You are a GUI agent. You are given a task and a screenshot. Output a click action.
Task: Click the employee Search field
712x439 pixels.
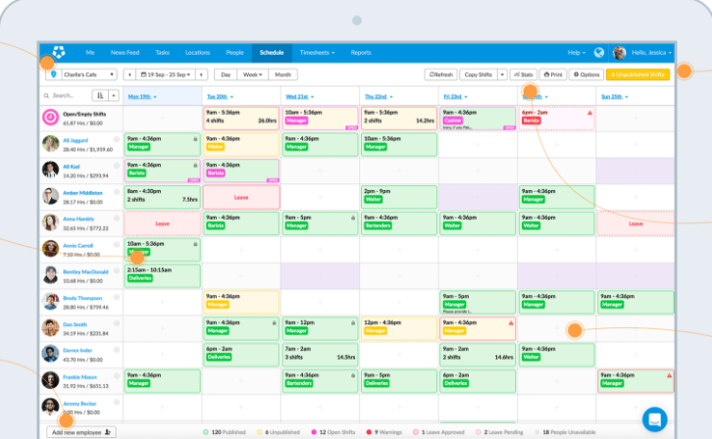(65, 96)
